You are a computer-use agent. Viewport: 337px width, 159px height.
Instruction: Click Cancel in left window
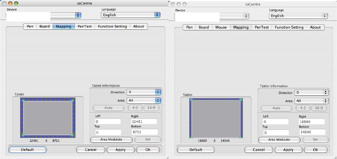[91, 150]
